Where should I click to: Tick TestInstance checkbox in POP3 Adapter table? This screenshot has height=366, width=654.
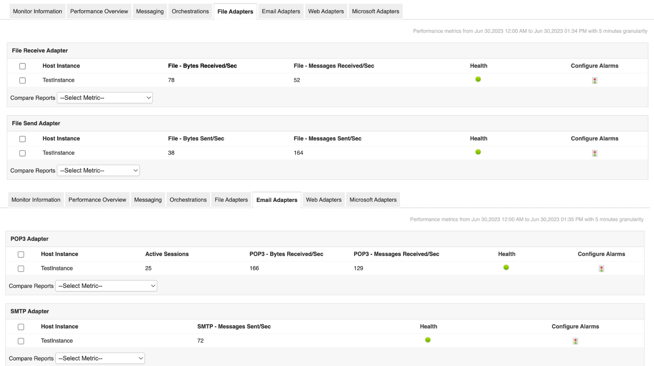pos(21,269)
